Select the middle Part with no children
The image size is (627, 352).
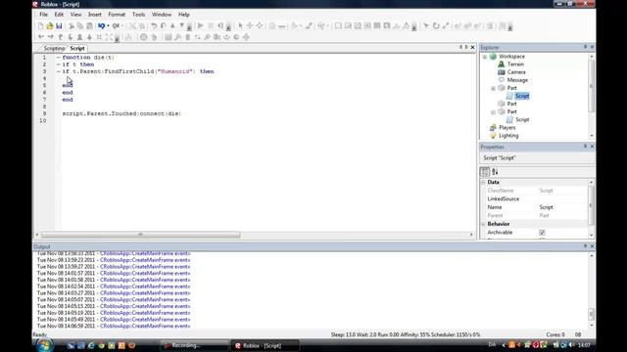click(511, 104)
